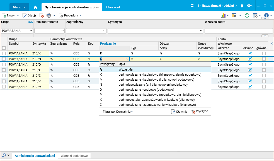This screenshot has width=274, height=161.
Task: Open the Rola kontrahenta dropdown
Action: pos(49,31)
